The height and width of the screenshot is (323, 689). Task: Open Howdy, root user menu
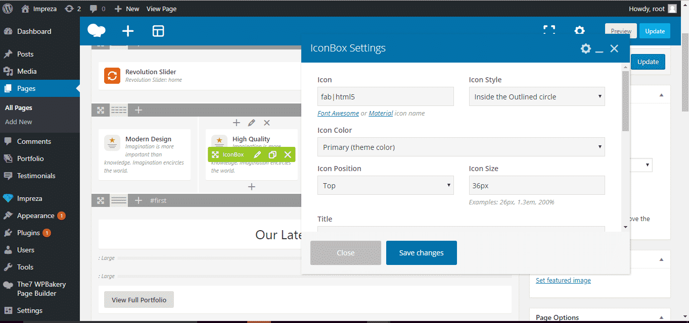[653, 9]
